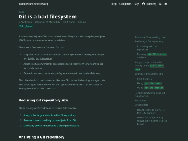Viewport: 188px width, 141px height.
Task: Jump to 'Using git lfs track' TOC entry
Action: pyautogui.click(x=149, y=83)
